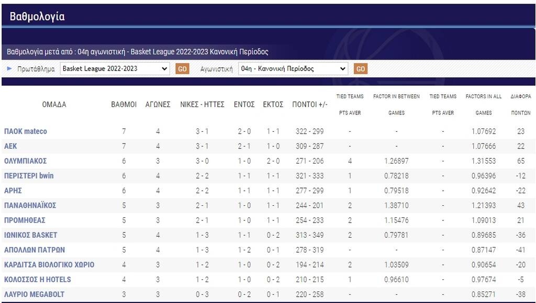Open the ΟΛΥΜΠΙΑΚΟΣ team link
The height and width of the screenshot is (303, 536).
[25, 161]
